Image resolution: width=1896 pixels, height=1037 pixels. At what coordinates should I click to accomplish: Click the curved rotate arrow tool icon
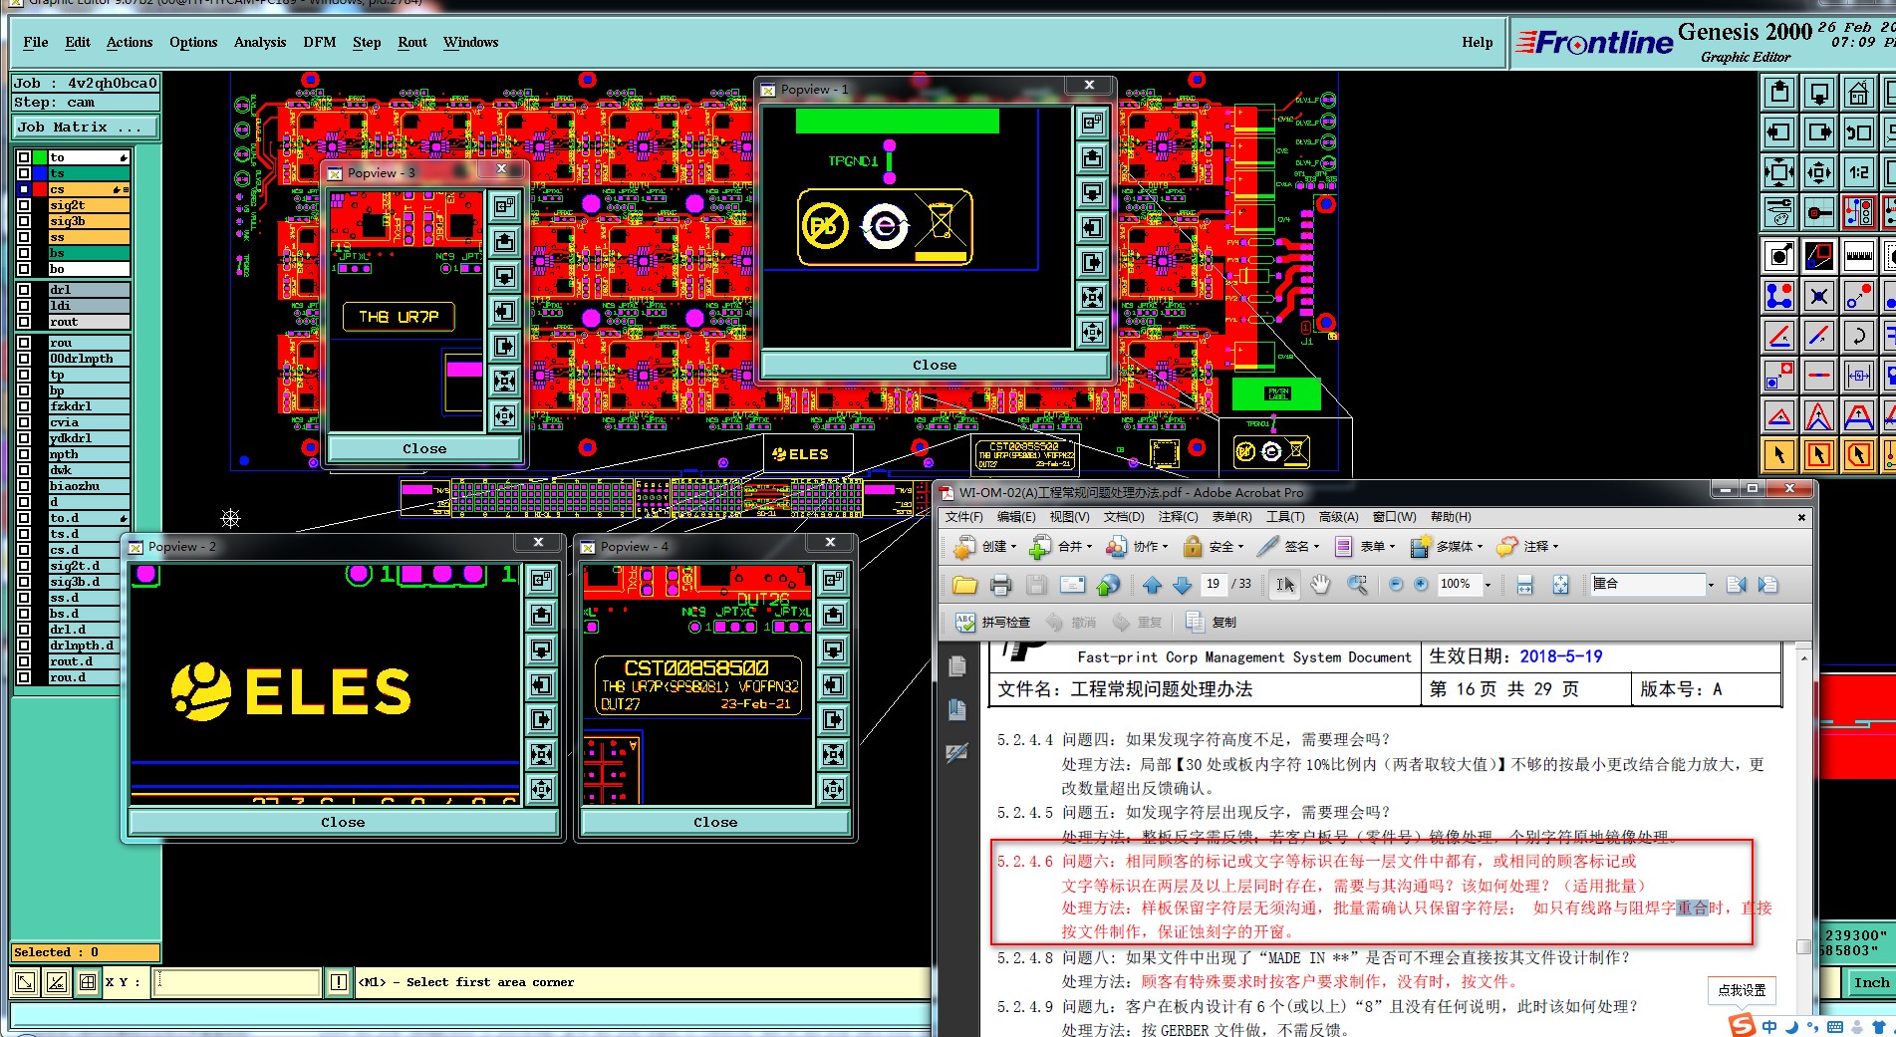point(1859,336)
